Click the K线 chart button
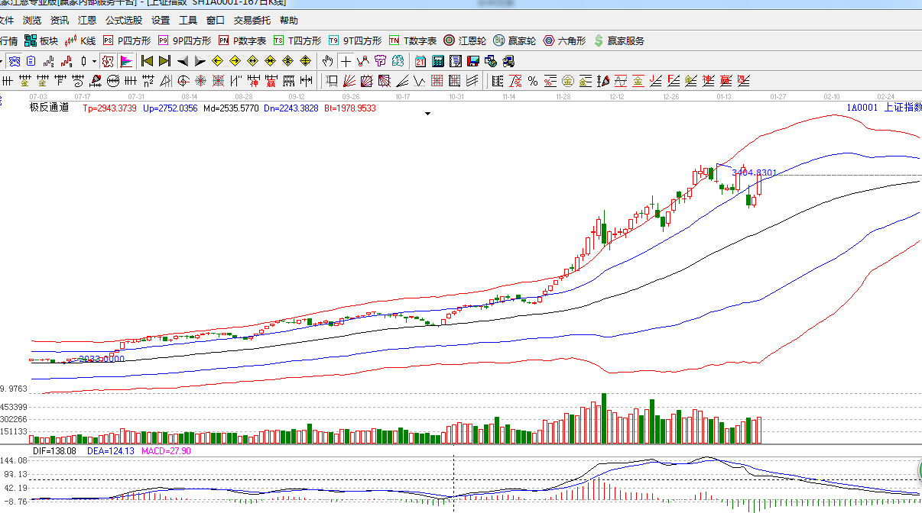Viewport: 922px width, 513px height. (81, 40)
